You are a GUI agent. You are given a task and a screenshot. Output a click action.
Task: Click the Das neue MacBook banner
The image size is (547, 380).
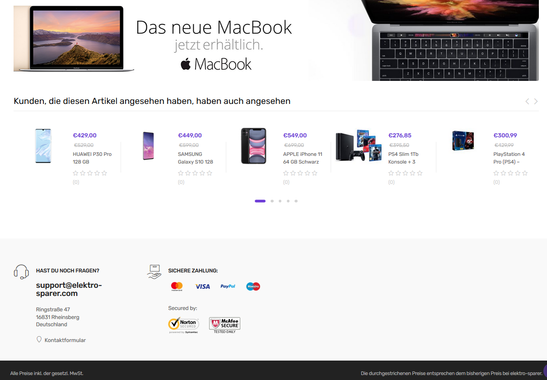coord(276,40)
